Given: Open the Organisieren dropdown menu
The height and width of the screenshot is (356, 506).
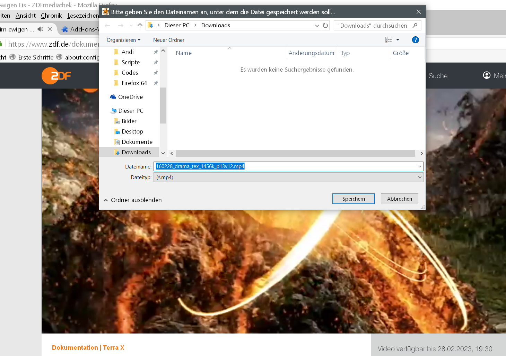Looking at the screenshot, I should click(x=123, y=40).
